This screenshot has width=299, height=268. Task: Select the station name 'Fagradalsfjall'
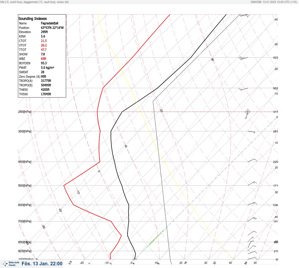tap(49, 23)
